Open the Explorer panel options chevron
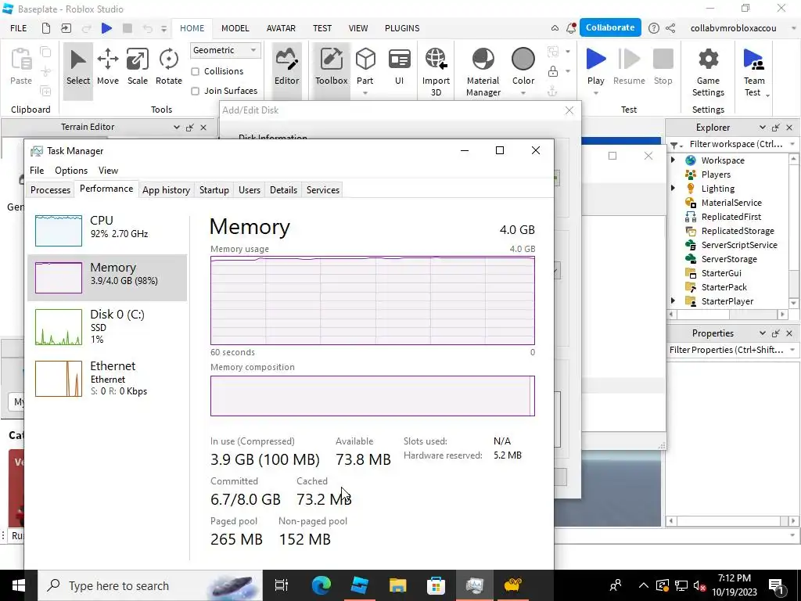 click(x=763, y=128)
